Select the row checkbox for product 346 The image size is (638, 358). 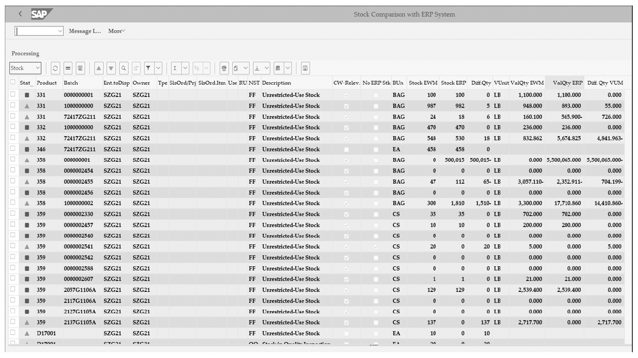(13, 149)
